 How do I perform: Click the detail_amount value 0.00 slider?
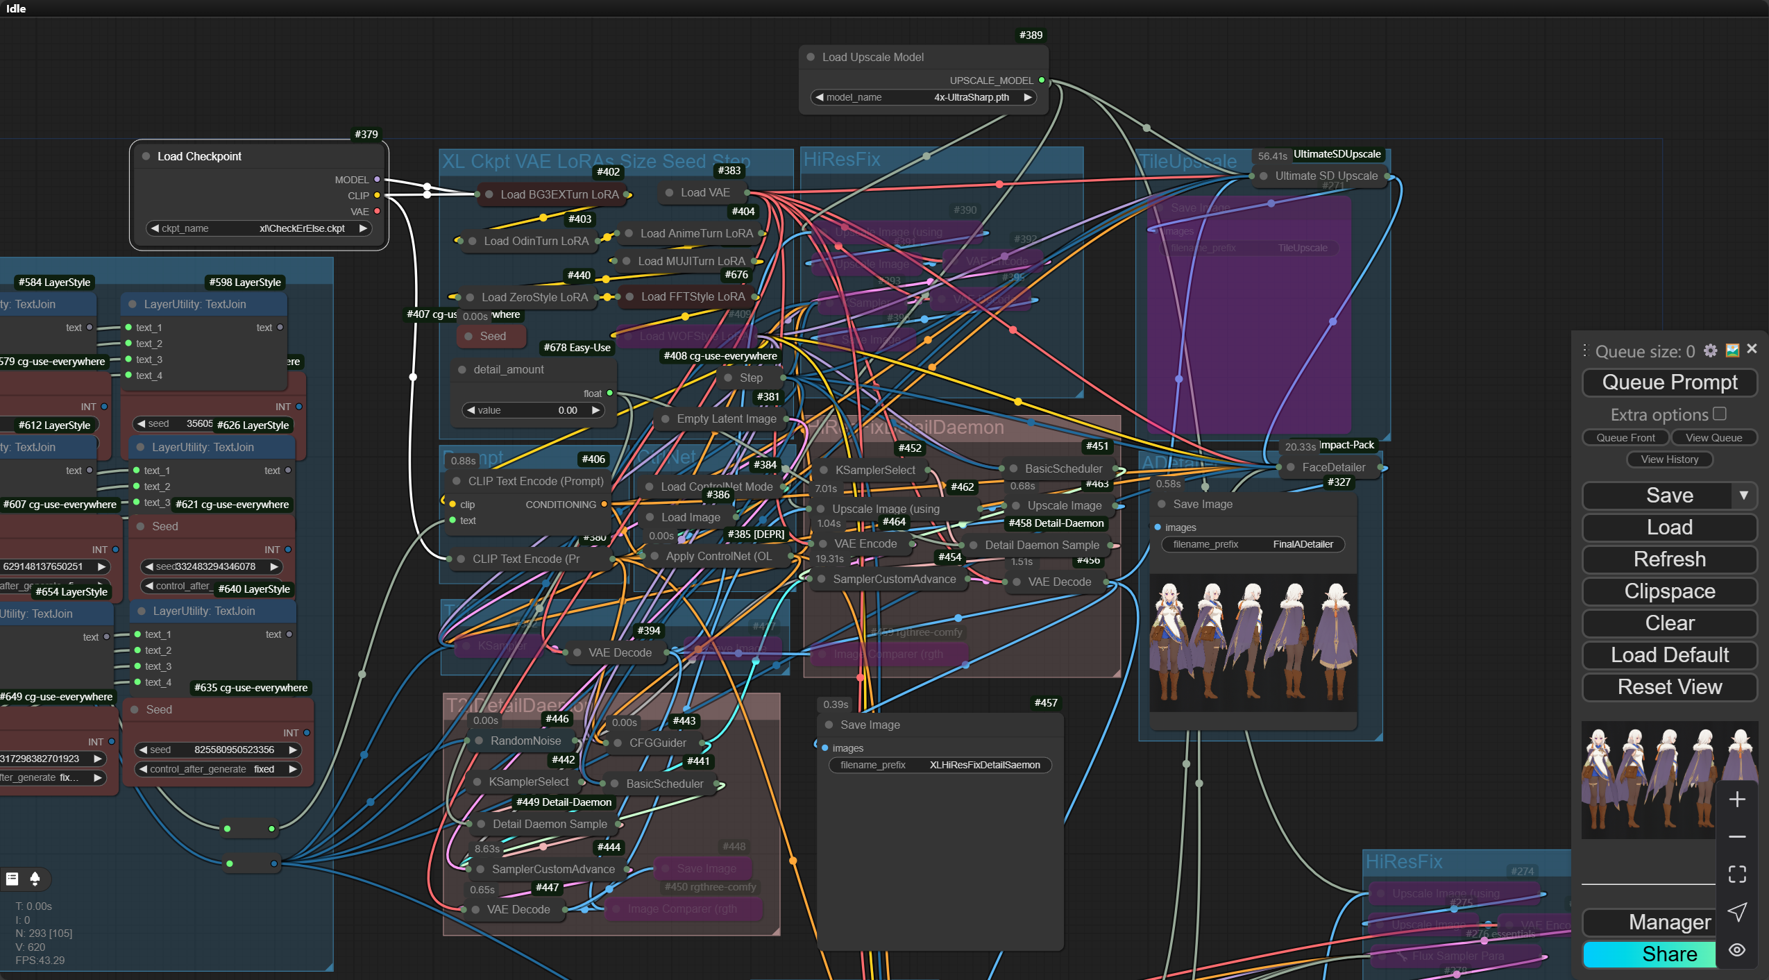[x=534, y=410]
